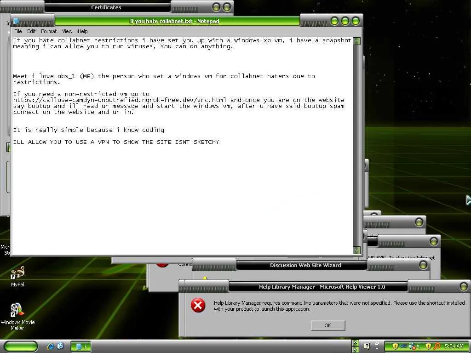The height and width of the screenshot is (353, 471).
Task: Switch to the Notepad taskbar button
Action: (80, 347)
